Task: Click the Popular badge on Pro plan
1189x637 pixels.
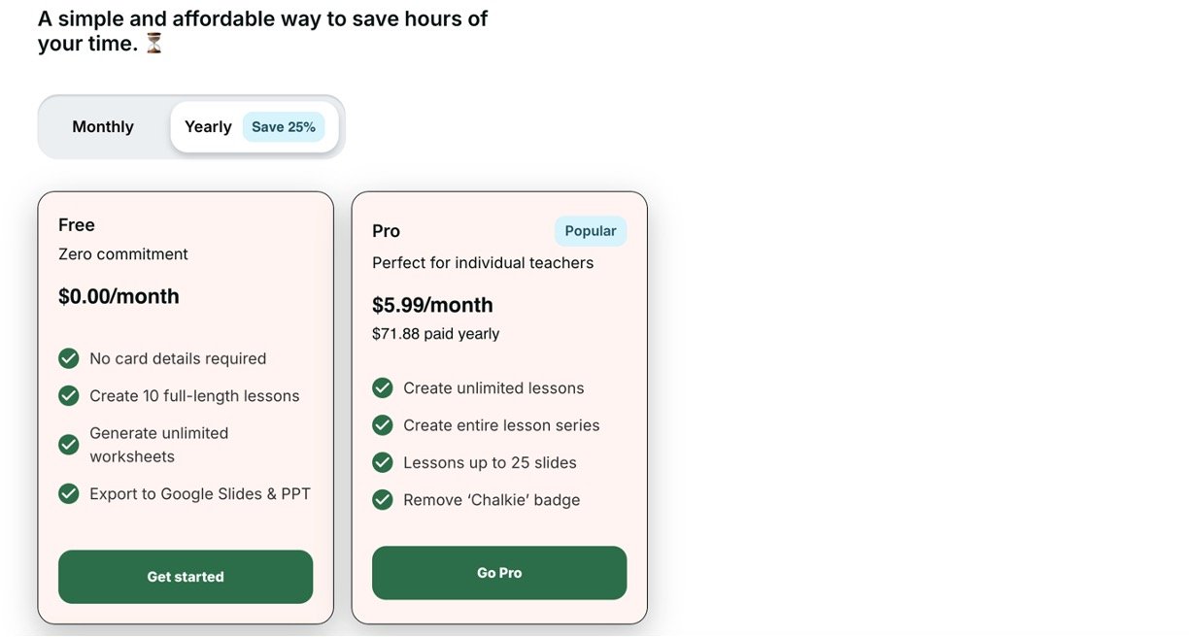Action: (591, 231)
